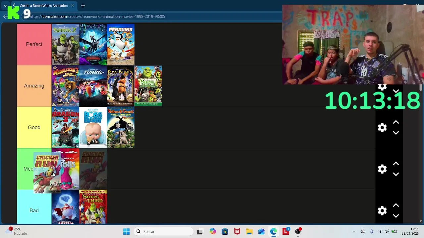Screen dimensions: 424x238
Task: Click the microphone tray icon
Action: 372,232
